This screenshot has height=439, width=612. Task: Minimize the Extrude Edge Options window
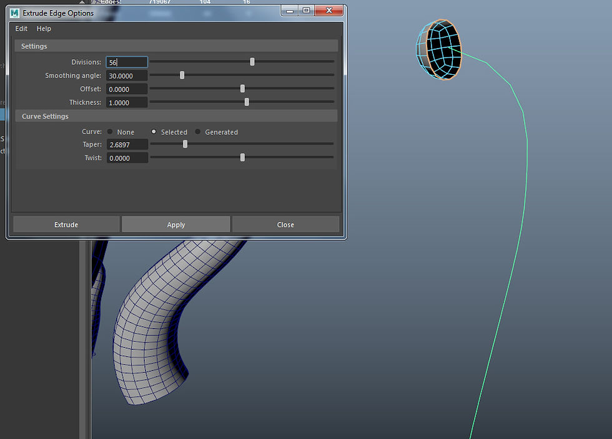point(290,11)
